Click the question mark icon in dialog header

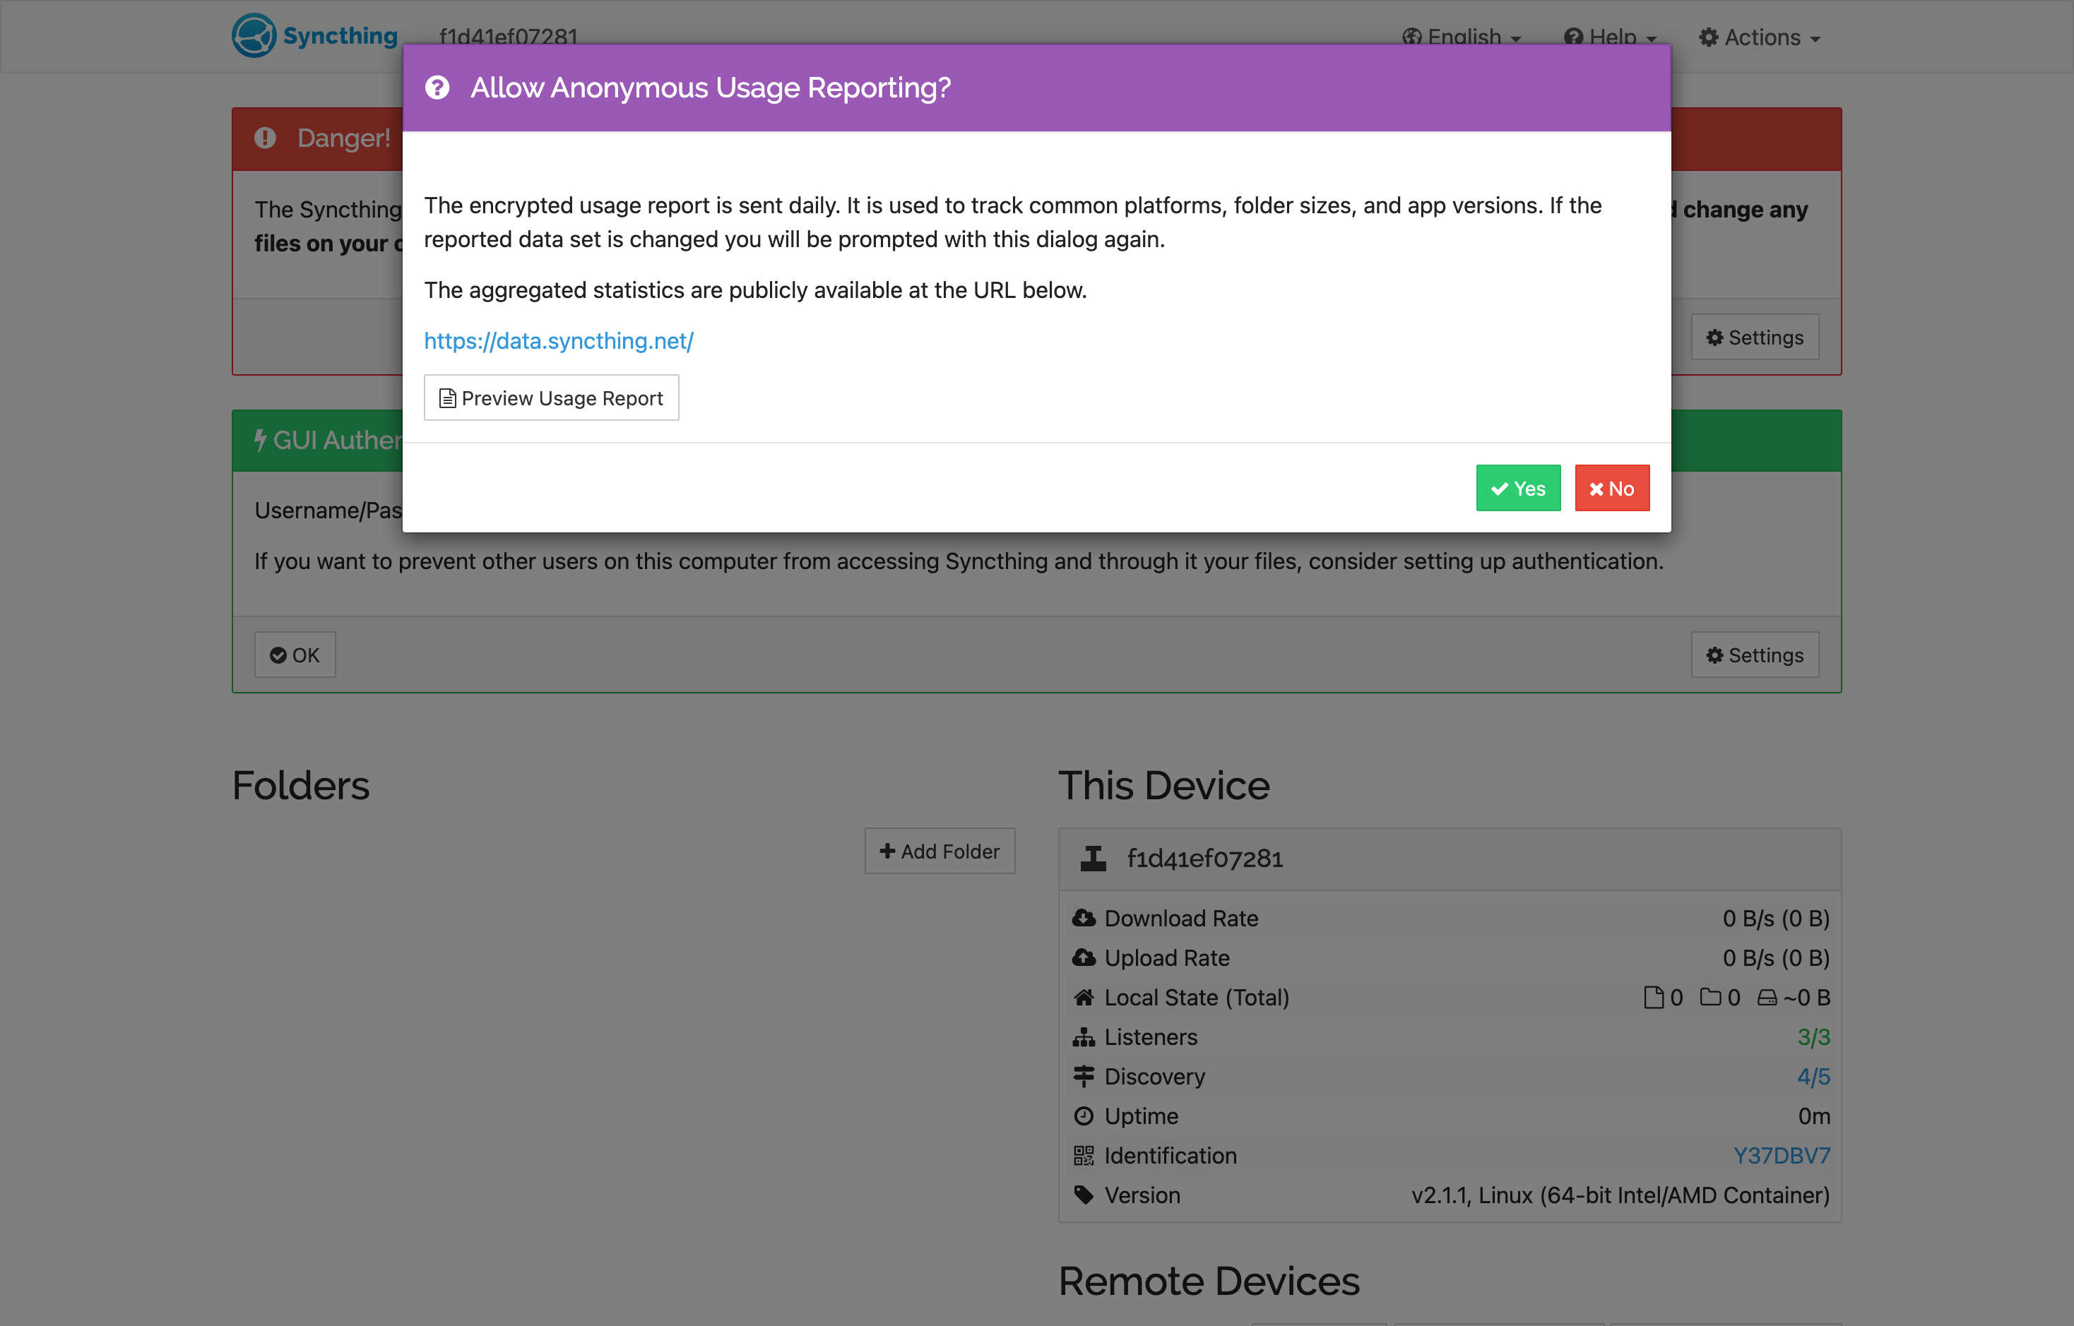437,88
